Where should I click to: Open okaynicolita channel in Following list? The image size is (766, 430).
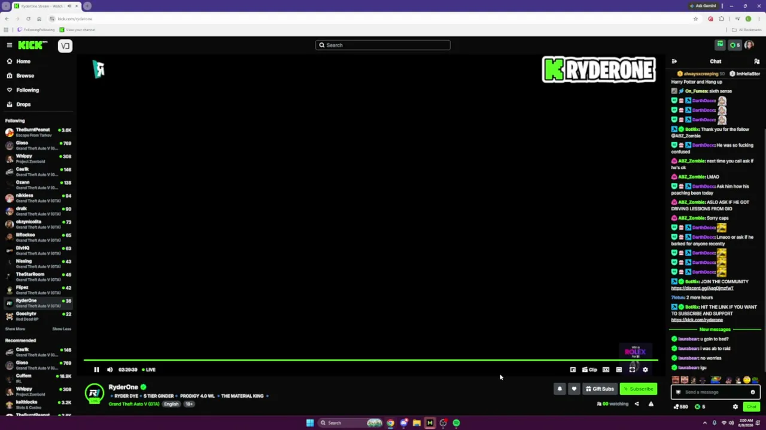[x=38, y=224]
